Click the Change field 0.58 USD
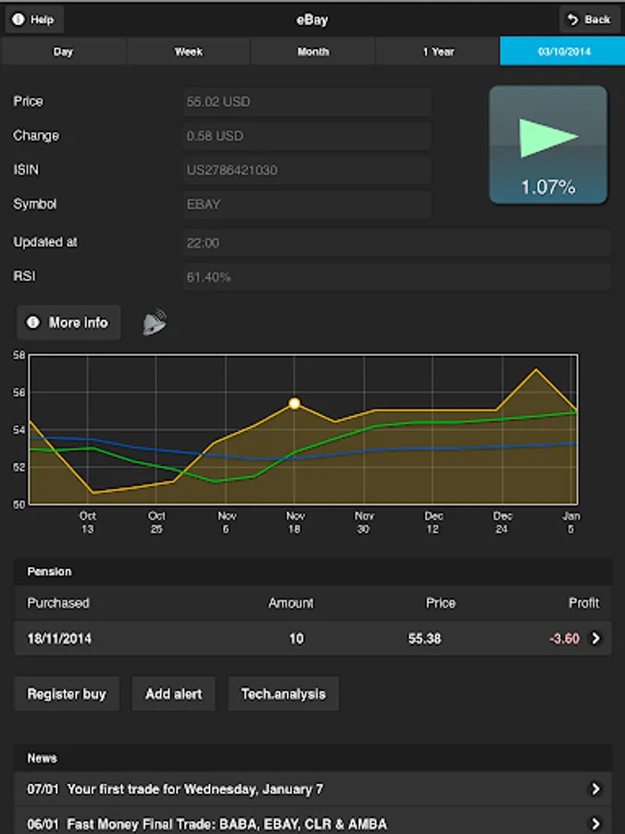This screenshot has width=625, height=834. click(306, 135)
